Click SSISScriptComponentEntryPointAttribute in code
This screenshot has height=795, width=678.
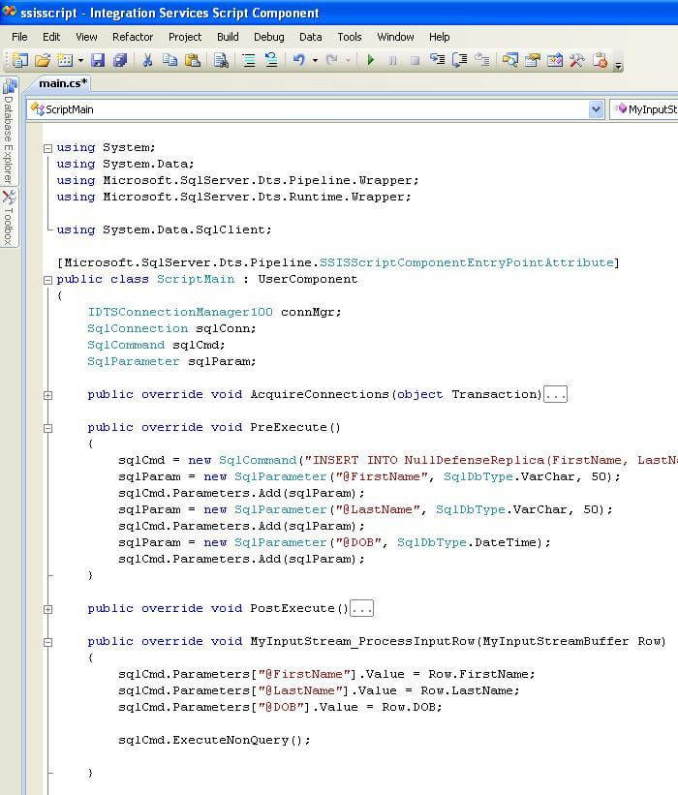pos(466,262)
